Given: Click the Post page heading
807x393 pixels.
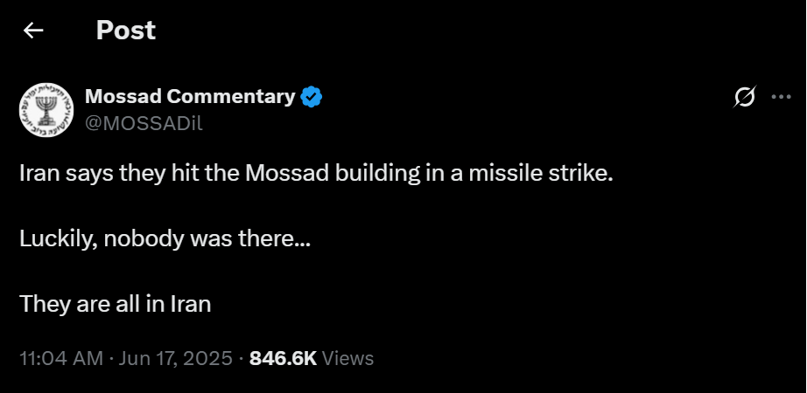Looking at the screenshot, I should 125,31.
